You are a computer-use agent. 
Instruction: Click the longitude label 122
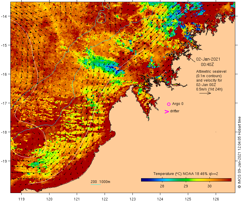tap(105, 199)
